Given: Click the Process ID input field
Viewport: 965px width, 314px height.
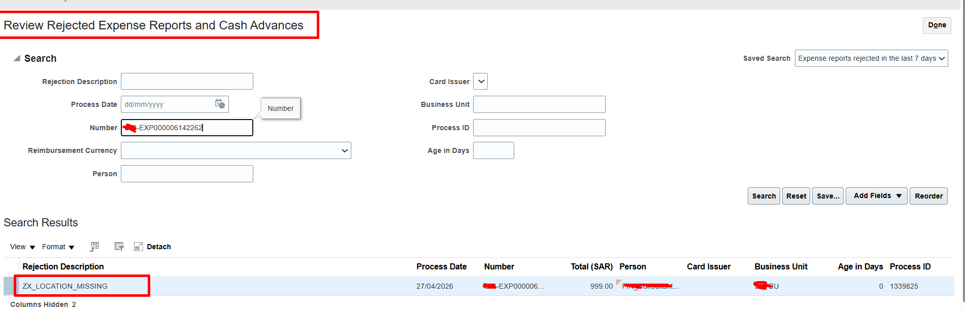Looking at the screenshot, I should click(539, 128).
